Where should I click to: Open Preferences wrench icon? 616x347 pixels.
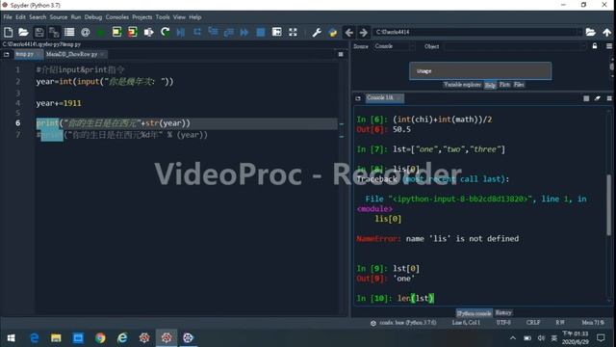(x=317, y=32)
